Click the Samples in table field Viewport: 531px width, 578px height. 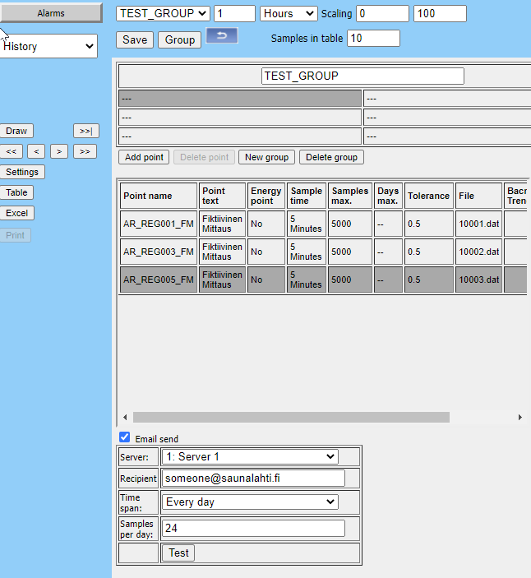373,39
